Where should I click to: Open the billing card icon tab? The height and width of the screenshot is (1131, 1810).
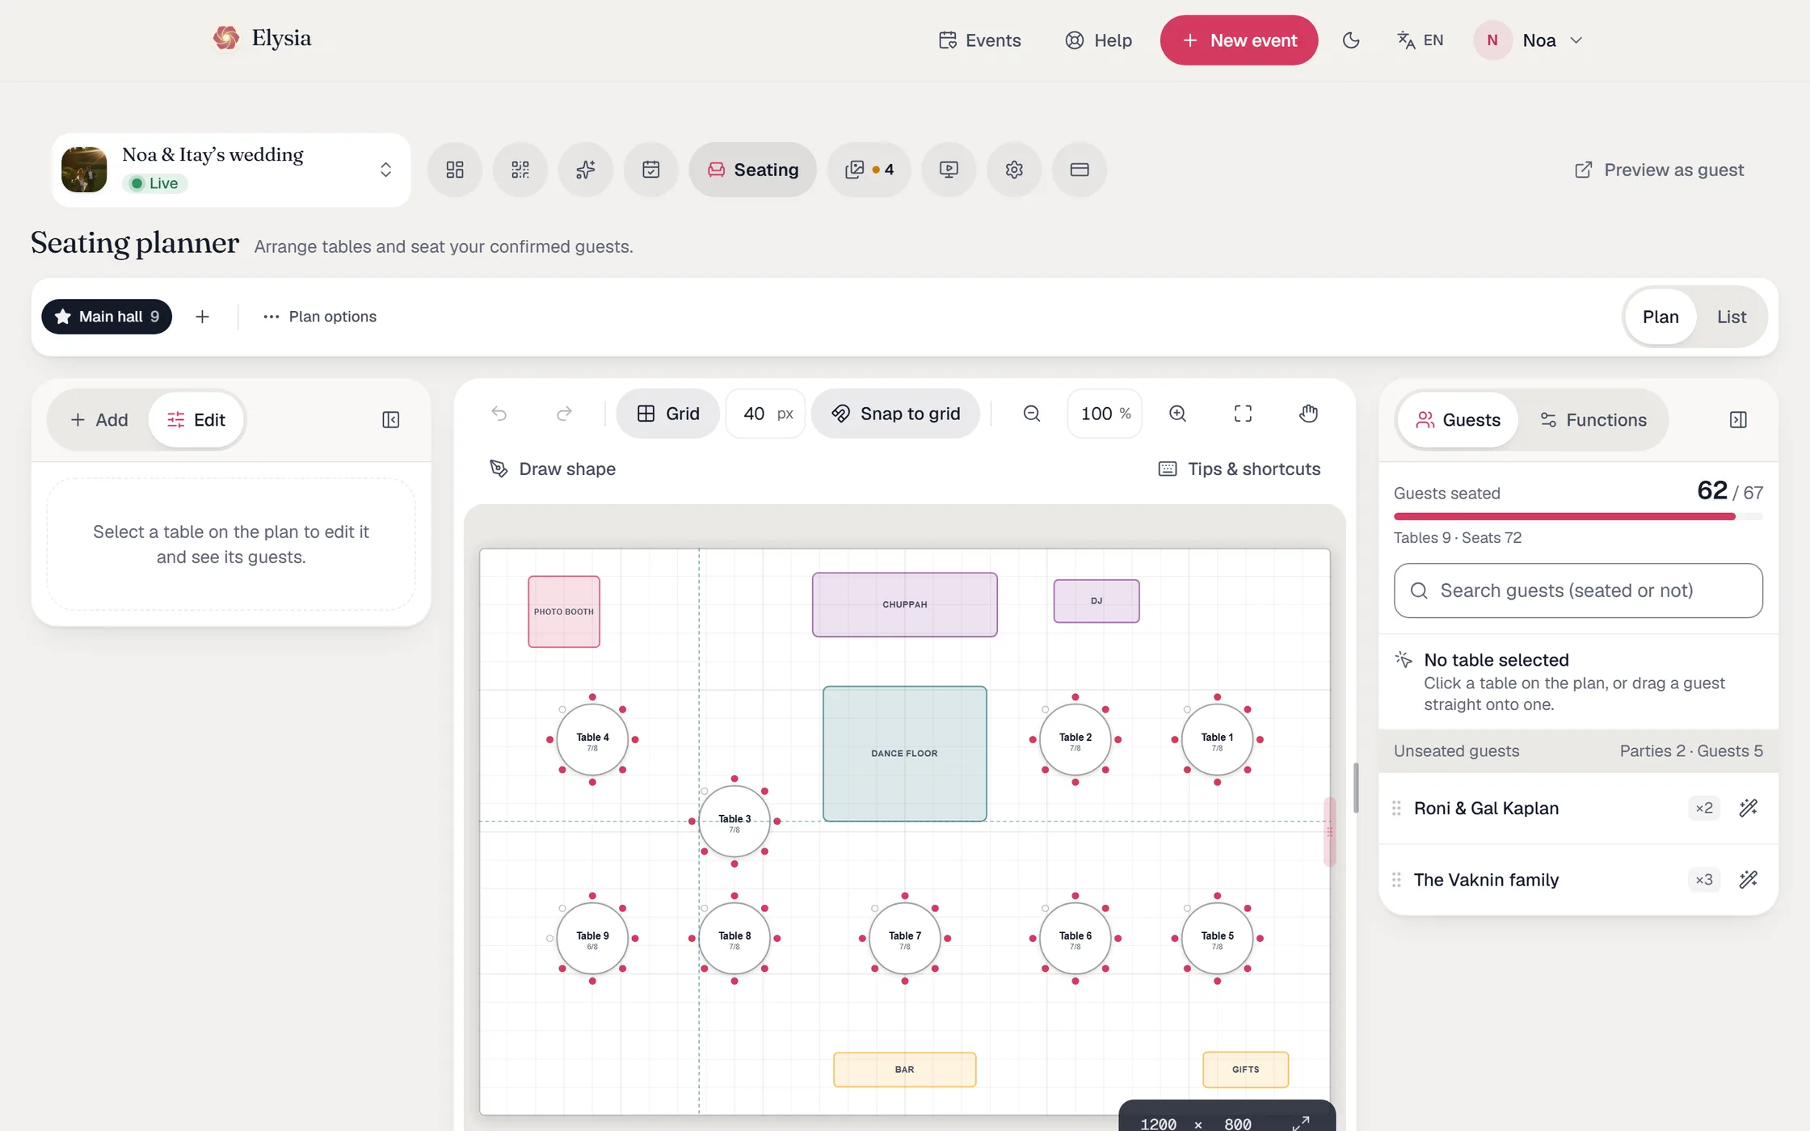[x=1080, y=170]
